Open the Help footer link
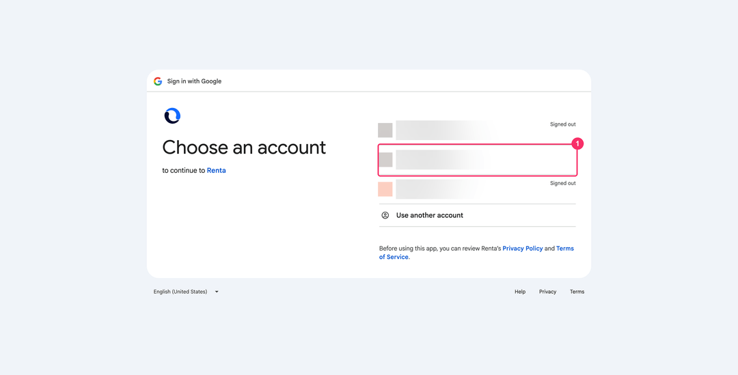Screen dimensions: 738x375 tap(520, 292)
